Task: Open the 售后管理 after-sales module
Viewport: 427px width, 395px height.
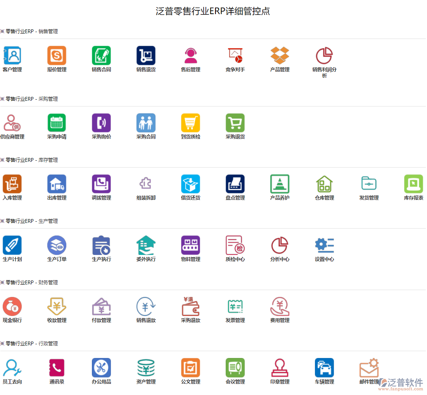Action: tap(190, 57)
